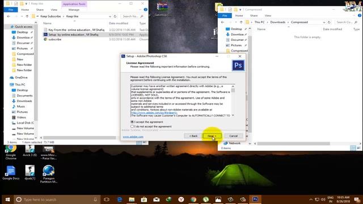
Task: Show hidden system tray icons
Action: tap(311, 199)
